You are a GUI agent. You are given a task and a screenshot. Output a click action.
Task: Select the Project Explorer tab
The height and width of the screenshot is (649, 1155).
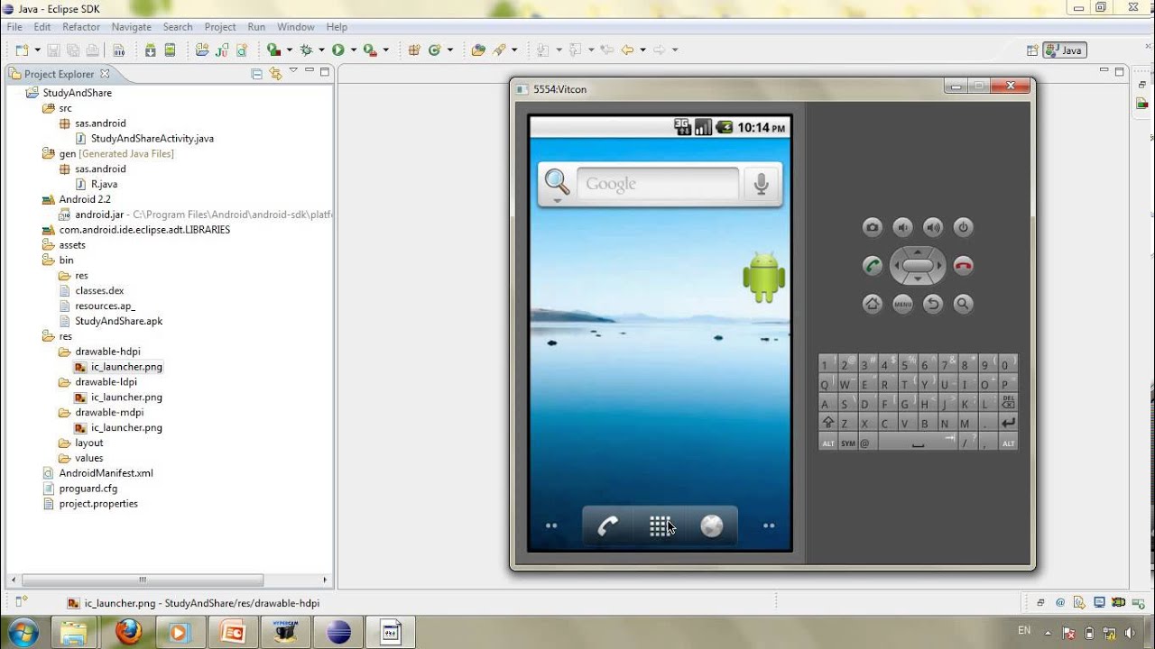coord(60,74)
